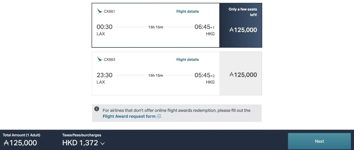Screen dimensions: 354x150
Task: Expand the taxes/fees/surcharges chevron
Action: [103, 143]
